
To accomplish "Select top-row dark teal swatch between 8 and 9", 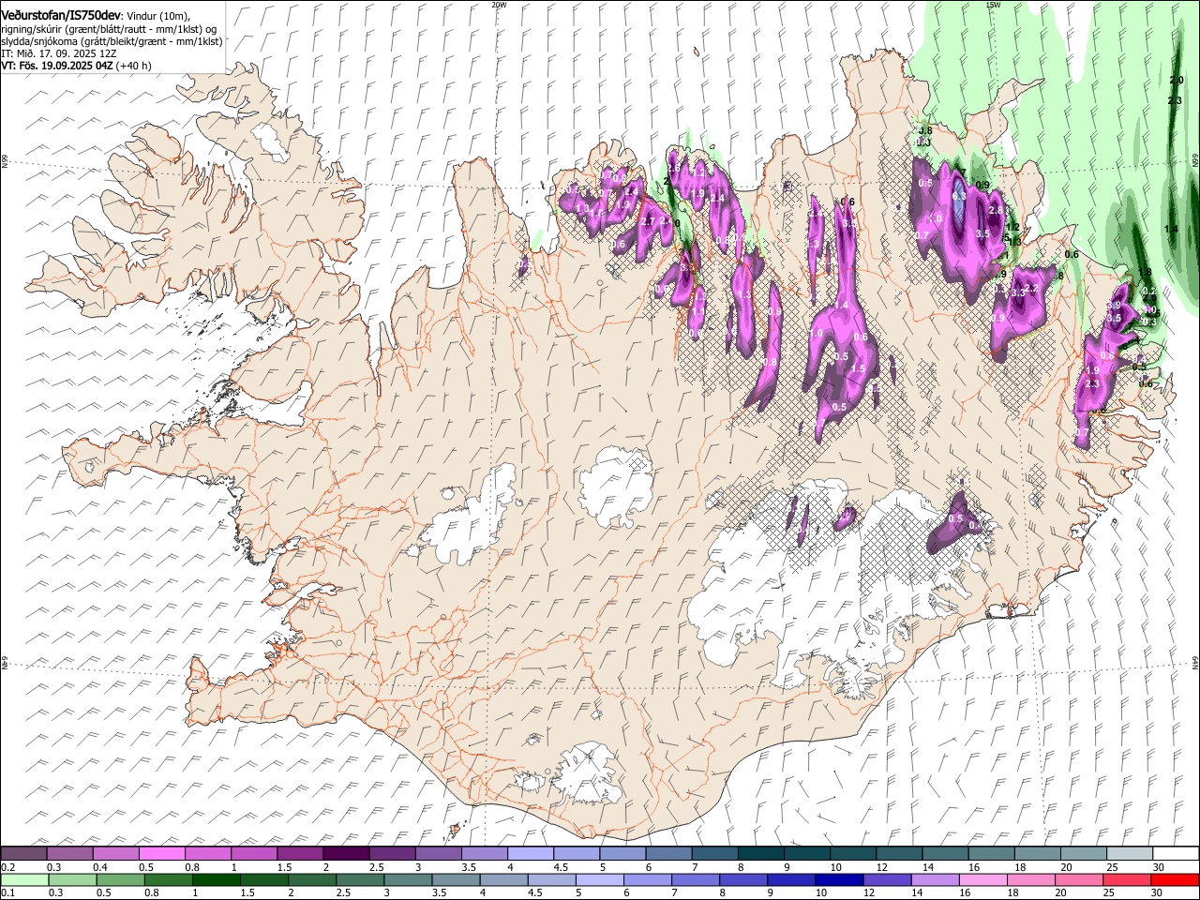I will (x=761, y=853).
